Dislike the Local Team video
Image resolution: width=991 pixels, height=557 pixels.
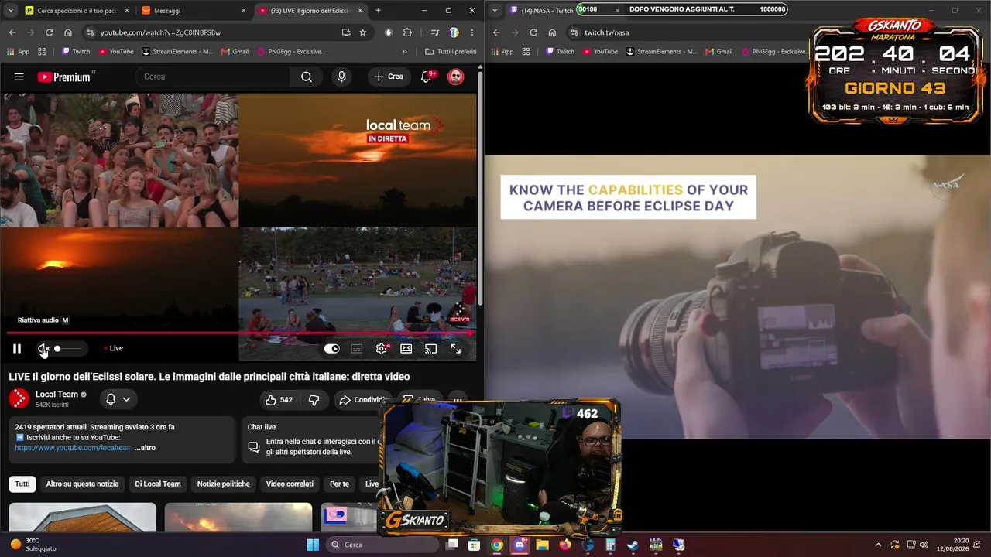pos(314,400)
